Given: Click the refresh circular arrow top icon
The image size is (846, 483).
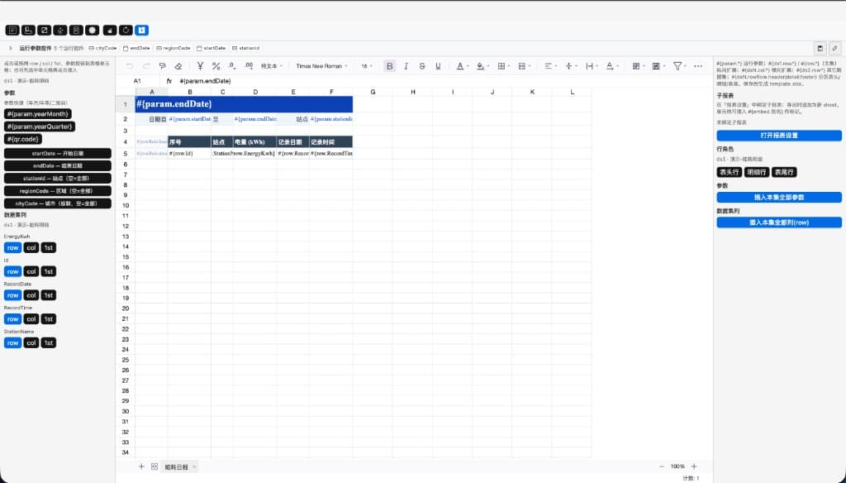Looking at the screenshot, I should (x=126, y=31).
